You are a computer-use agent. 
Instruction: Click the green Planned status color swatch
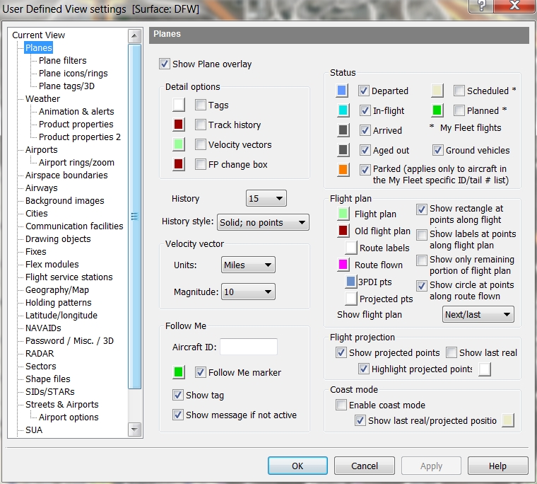coord(437,110)
